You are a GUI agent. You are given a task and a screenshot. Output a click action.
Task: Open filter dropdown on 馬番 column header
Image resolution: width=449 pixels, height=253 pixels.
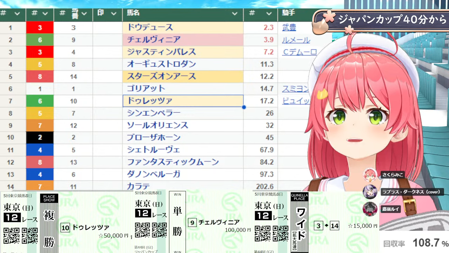pos(84,14)
